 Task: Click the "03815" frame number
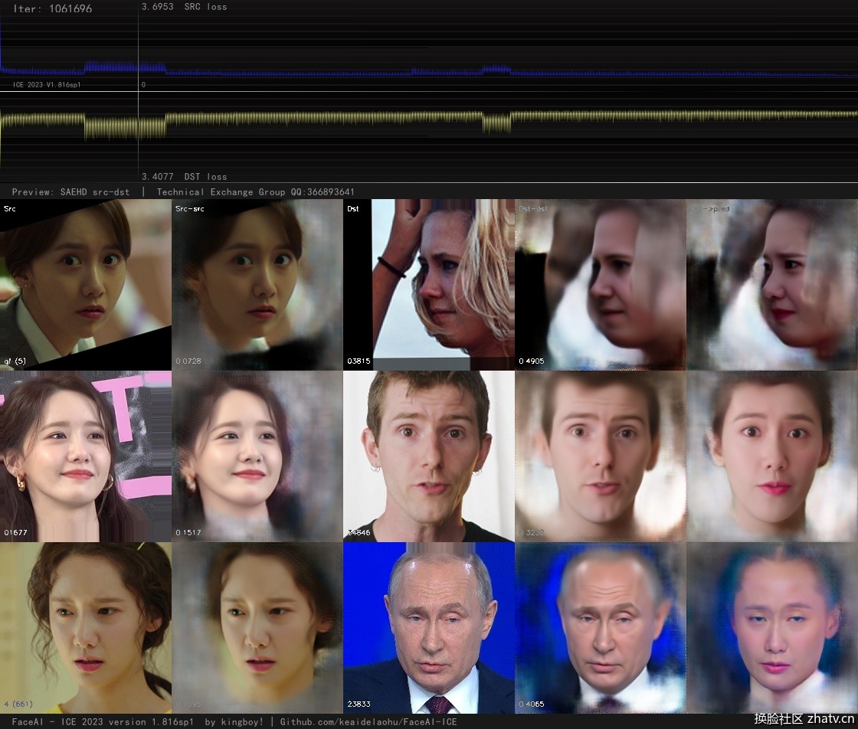359,361
